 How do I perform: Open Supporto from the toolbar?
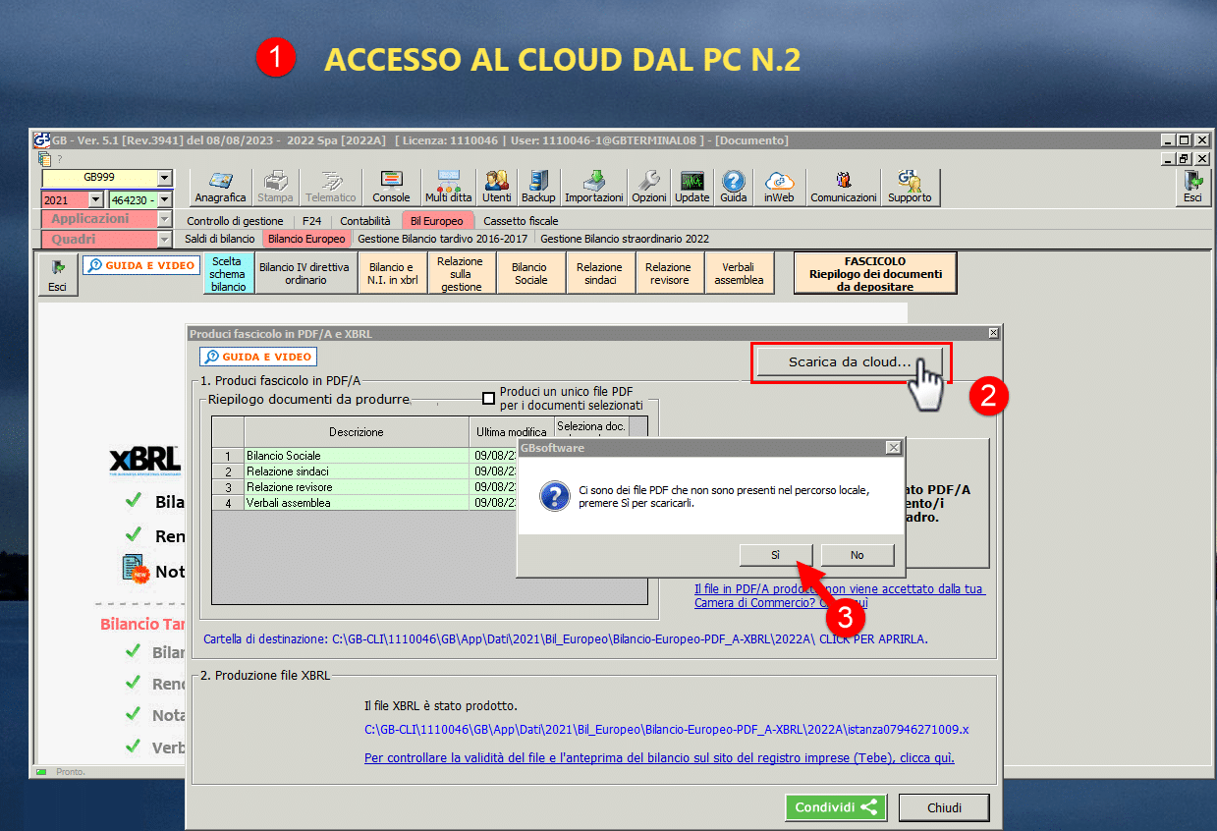[x=910, y=187]
